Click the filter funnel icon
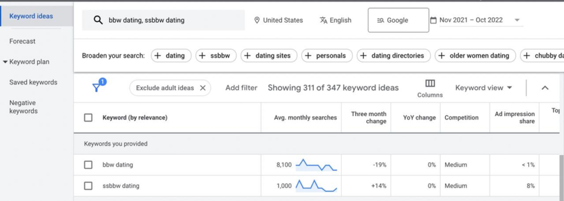564x201 pixels. [96, 87]
